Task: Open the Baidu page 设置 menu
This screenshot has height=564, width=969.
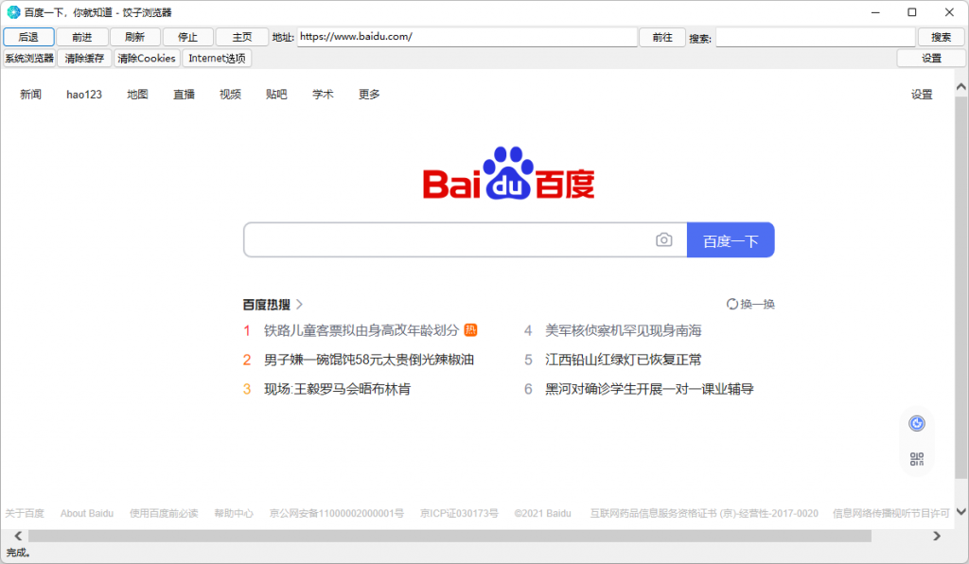Action: [922, 94]
